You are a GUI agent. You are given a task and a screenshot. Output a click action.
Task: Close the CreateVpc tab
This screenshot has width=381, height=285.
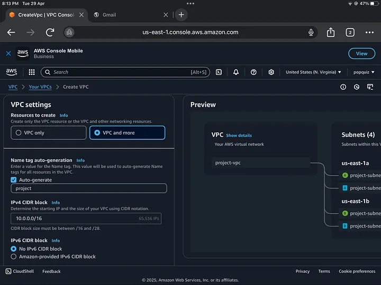click(x=81, y=15)
